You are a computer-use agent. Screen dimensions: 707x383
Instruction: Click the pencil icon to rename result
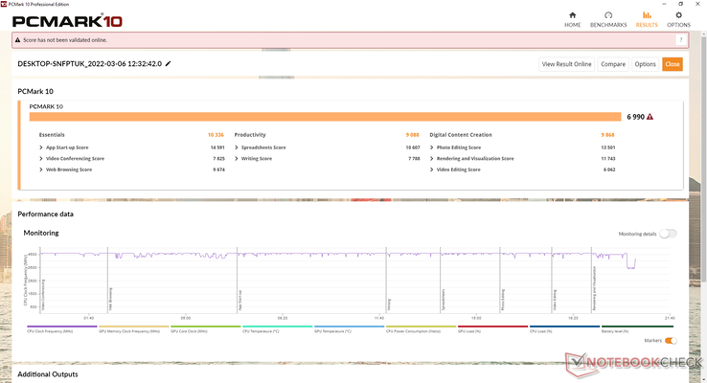point(169,63)
